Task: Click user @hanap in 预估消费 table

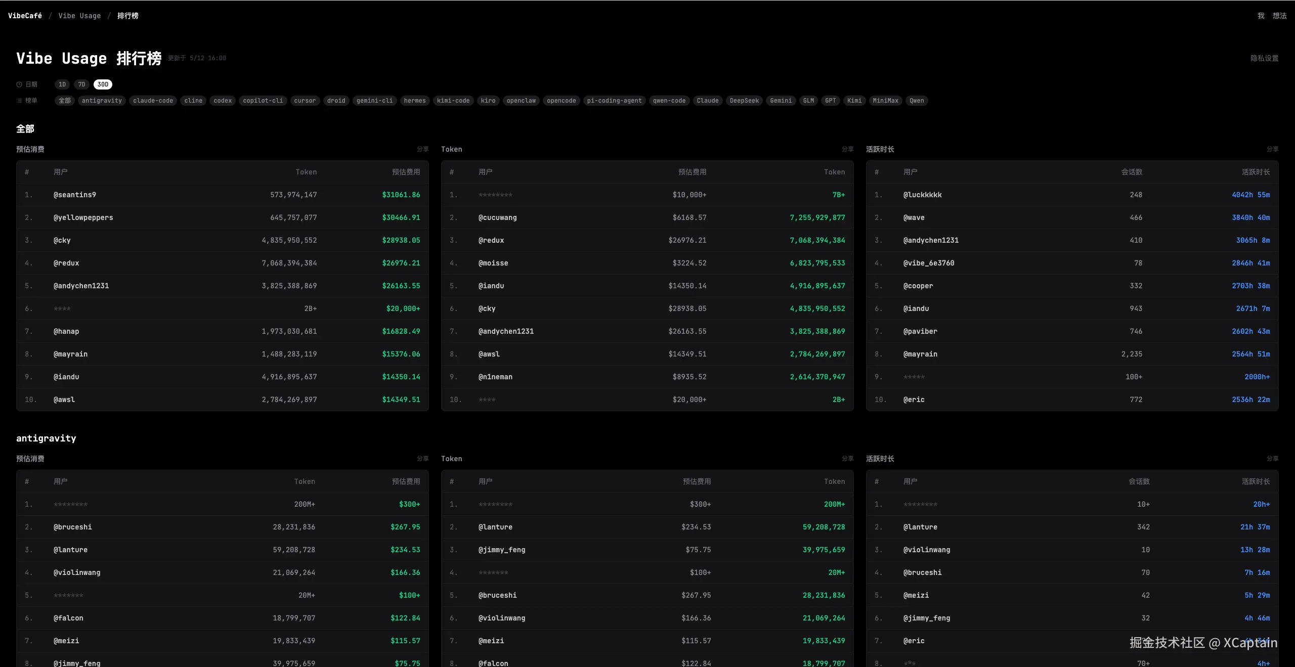Action: pos(66,331)
